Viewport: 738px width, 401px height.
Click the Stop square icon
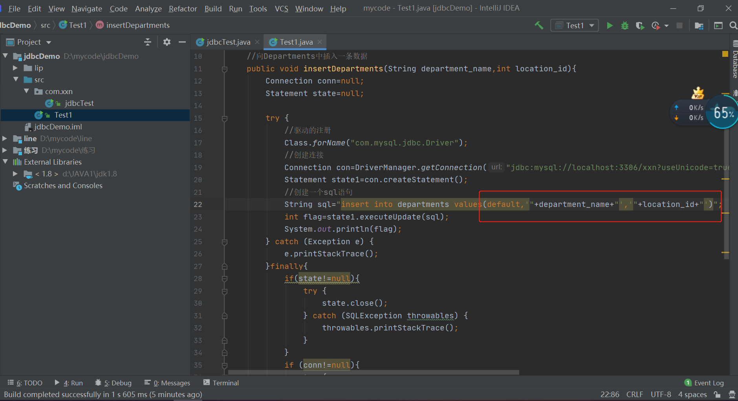point(679,25)
